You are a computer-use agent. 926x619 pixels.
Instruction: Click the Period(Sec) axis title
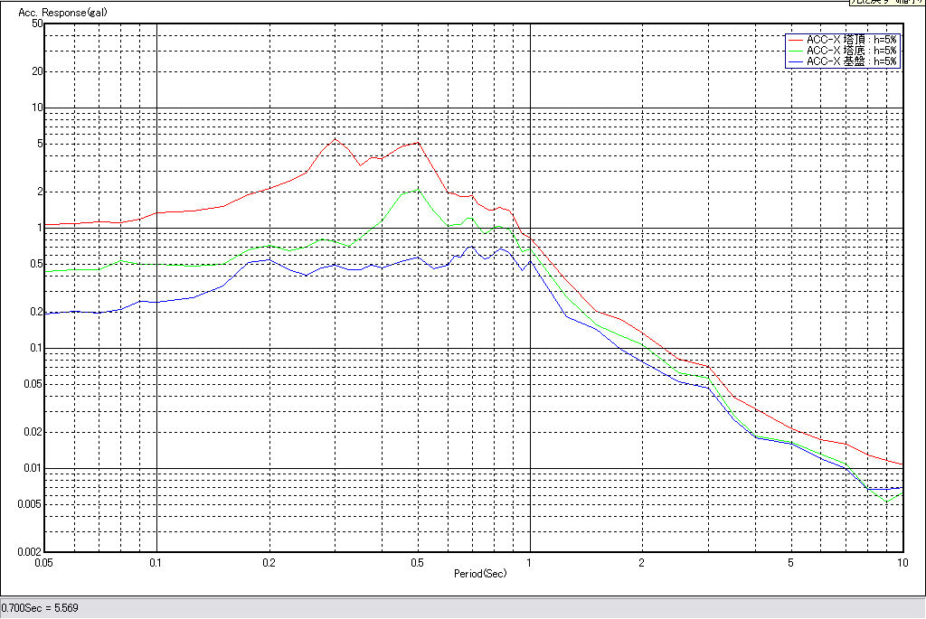pyautogui.click(x=480, y=574)
